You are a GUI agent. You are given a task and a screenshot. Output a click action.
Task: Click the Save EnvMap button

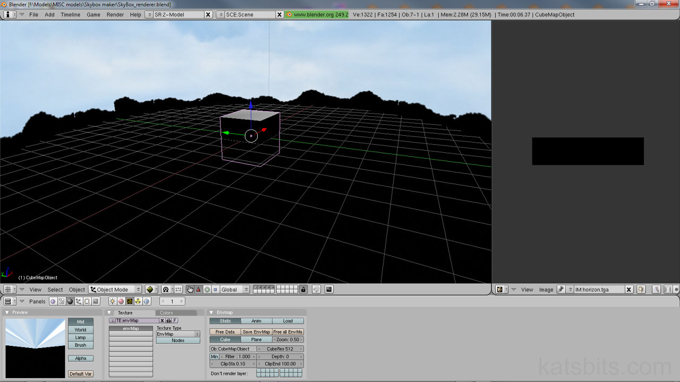[x=257, y=332]
